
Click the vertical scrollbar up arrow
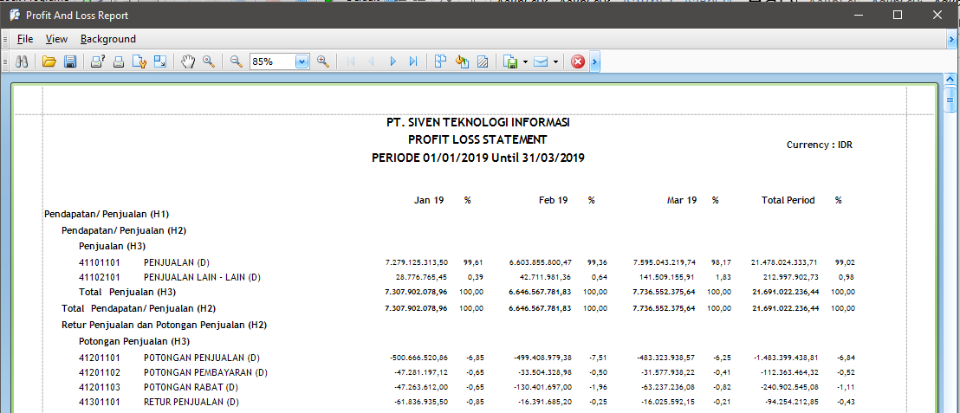click(x=950, y=81)
